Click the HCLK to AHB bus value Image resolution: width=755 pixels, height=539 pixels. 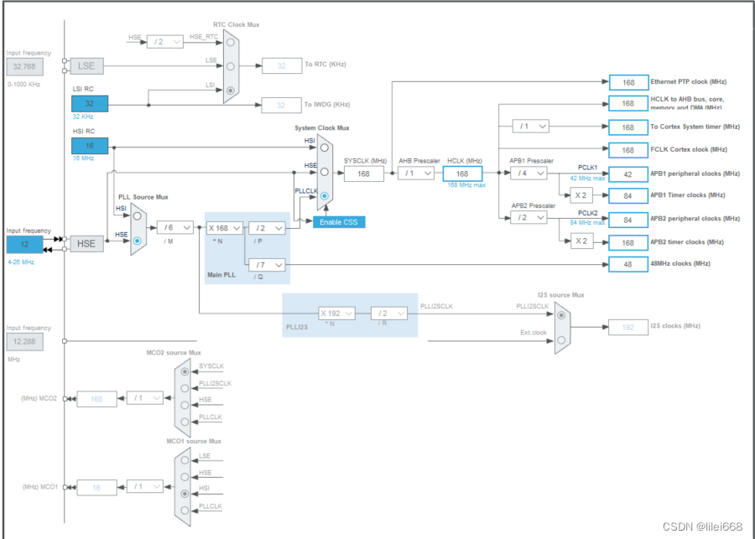[628, 103]
